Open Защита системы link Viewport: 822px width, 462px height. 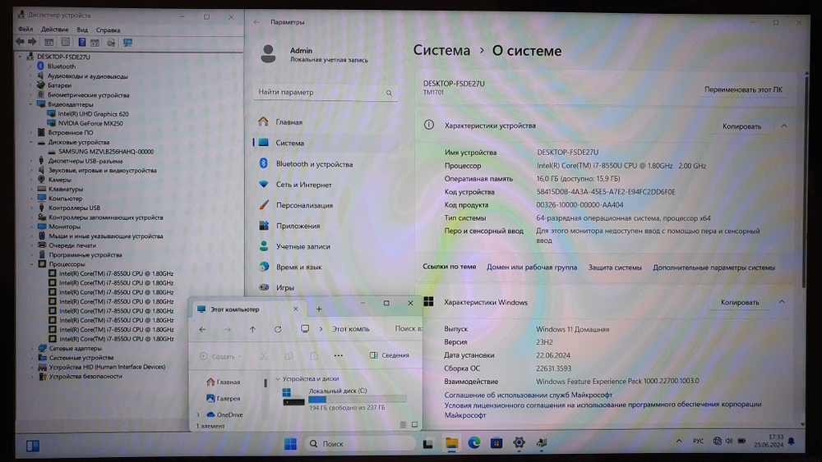(x=614, y=268)
